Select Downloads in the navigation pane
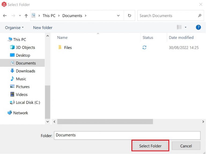 tap(25, 71)
